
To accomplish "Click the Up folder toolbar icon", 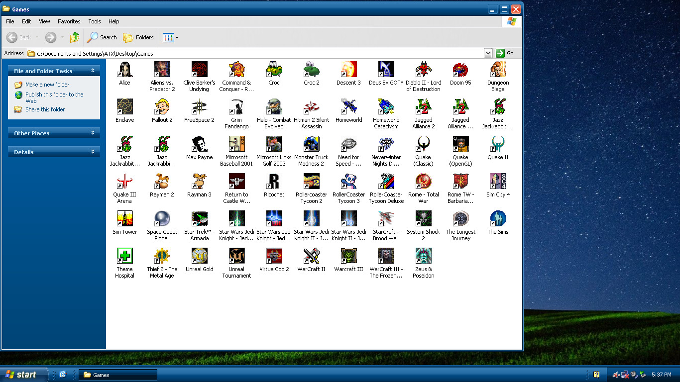I will tap(75, 37).
